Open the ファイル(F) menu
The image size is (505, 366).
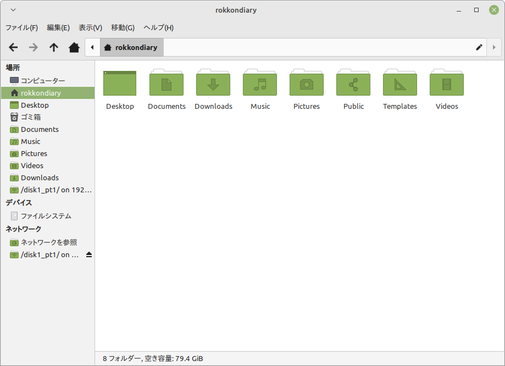[21, 27]
